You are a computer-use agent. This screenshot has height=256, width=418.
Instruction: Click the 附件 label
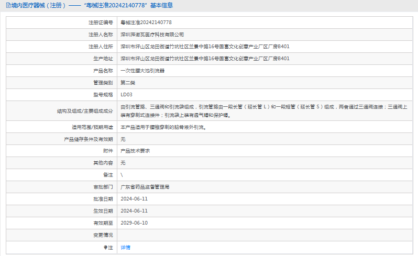tap(108, 151)
